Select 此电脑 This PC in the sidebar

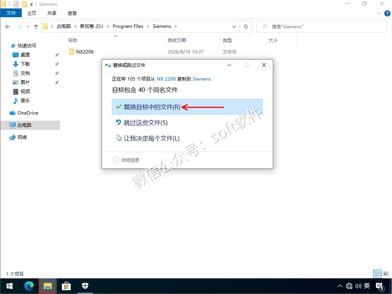tap(30, 125)
